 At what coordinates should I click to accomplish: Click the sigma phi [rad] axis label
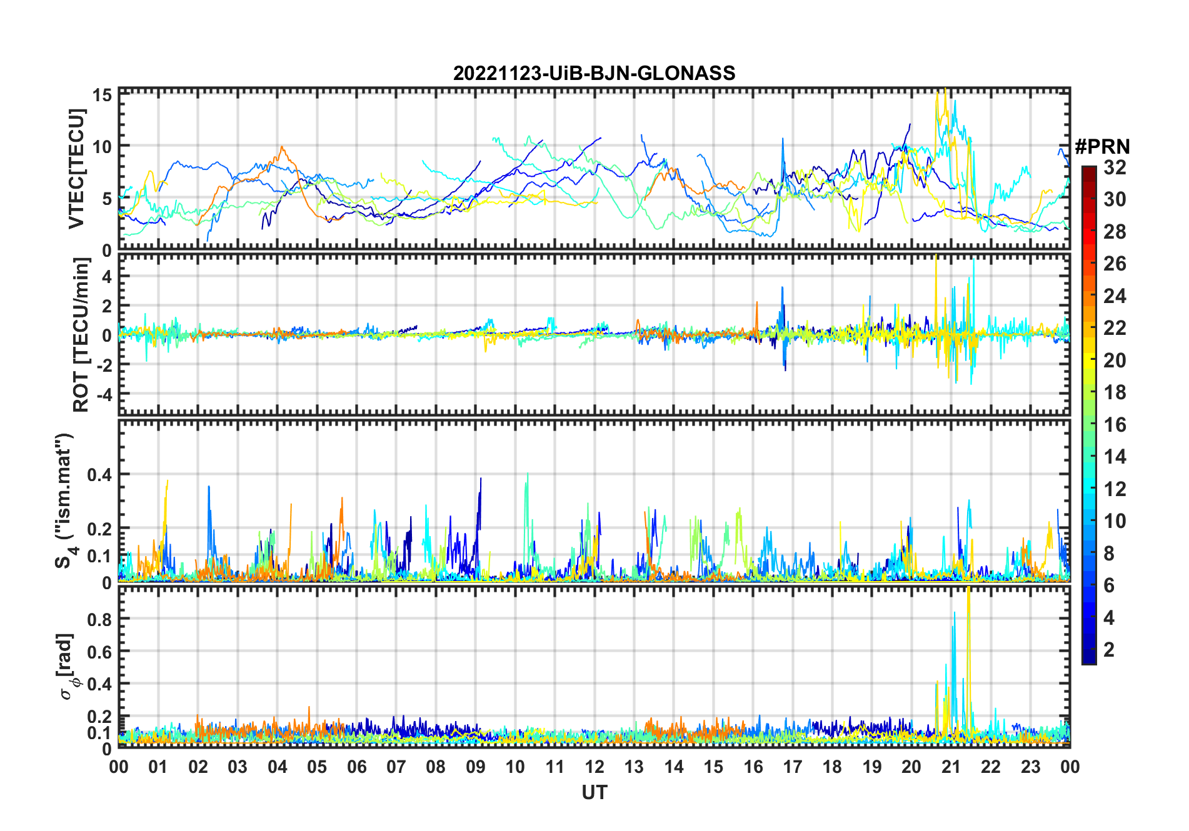click(68, 667)
